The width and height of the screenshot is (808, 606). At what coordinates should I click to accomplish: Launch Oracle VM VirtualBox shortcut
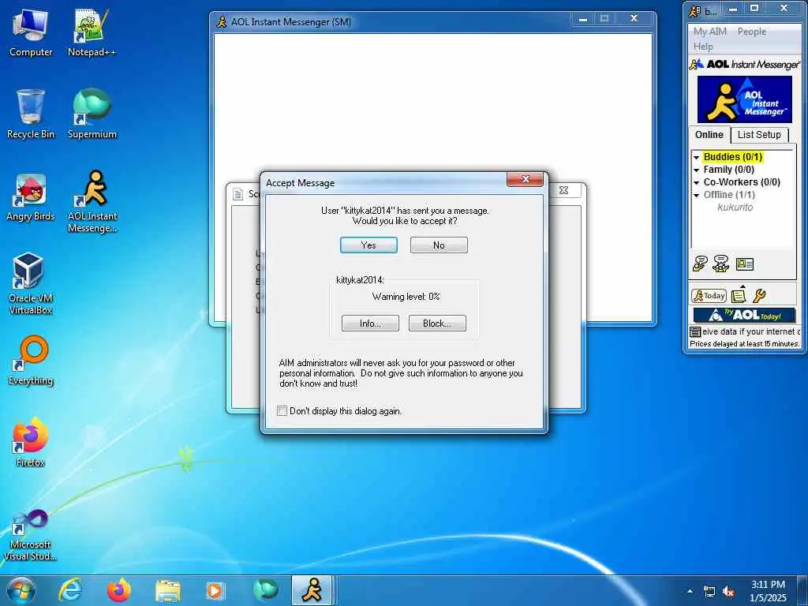31,283
